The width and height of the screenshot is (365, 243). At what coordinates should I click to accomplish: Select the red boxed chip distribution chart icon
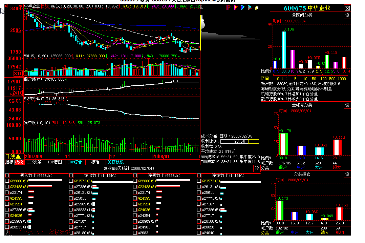coord(229,7)
